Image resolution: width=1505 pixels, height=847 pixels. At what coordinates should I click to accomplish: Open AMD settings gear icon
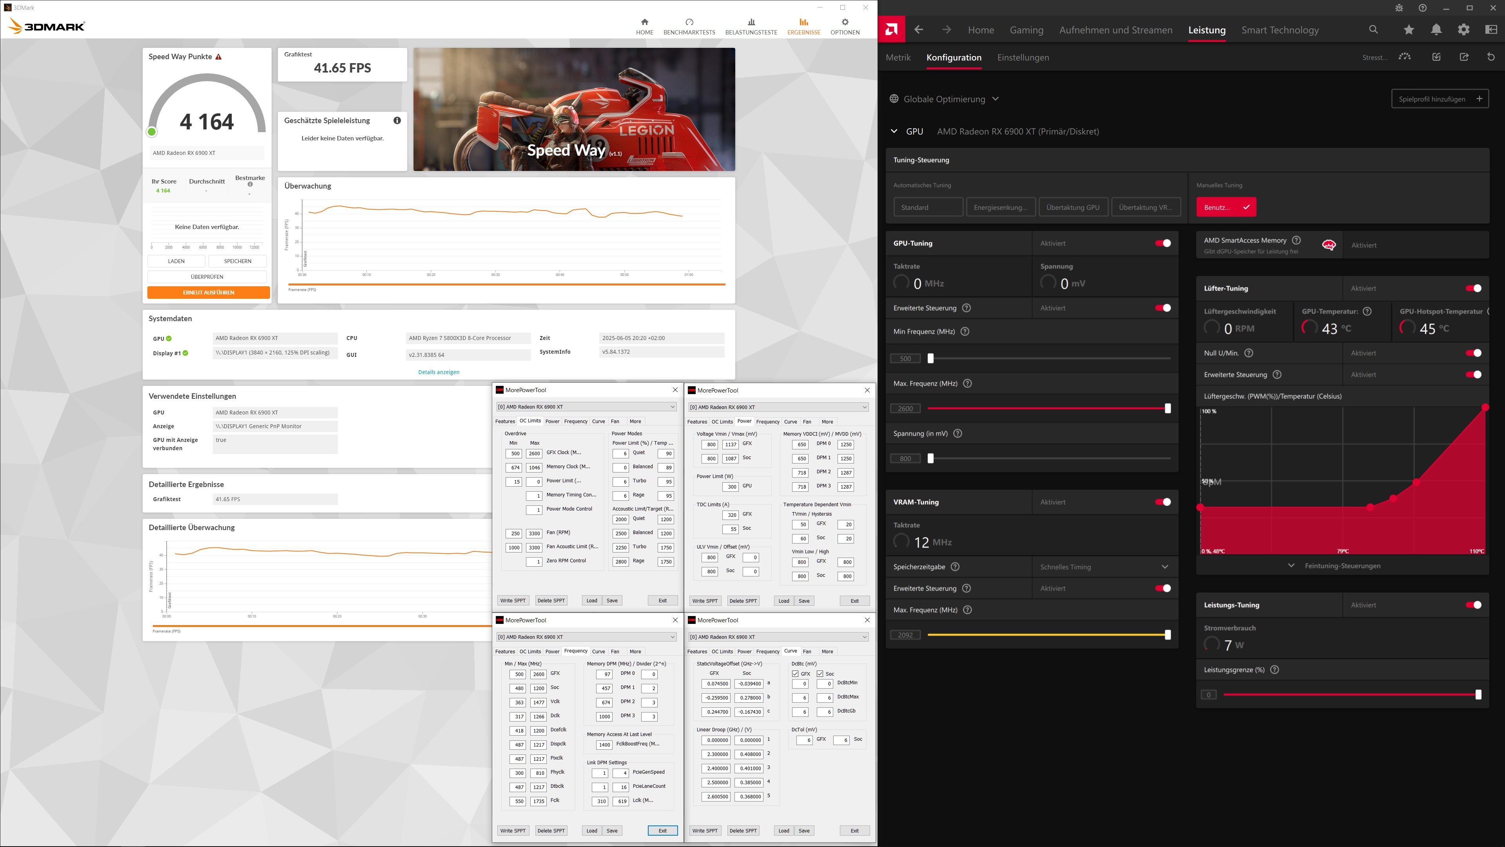click(1463, 30)
